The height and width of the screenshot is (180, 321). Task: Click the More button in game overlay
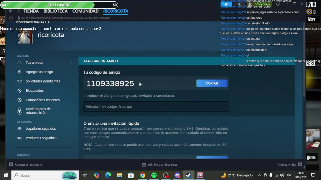(312, 19)
